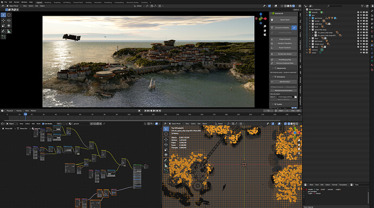This screenshot has width=374, height=208.
Task: Toggle render camera icon for botaniq collection
Action: [x=366, y=12]
